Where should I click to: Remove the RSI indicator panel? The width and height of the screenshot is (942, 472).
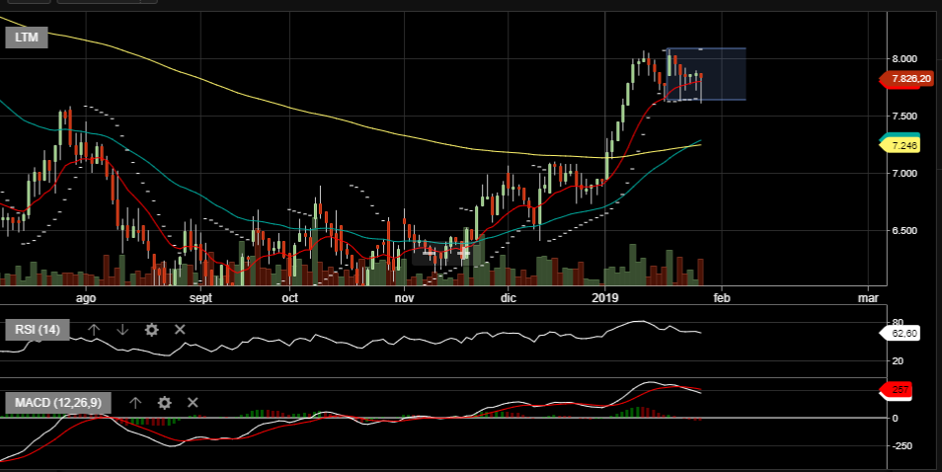click(181, 330)
